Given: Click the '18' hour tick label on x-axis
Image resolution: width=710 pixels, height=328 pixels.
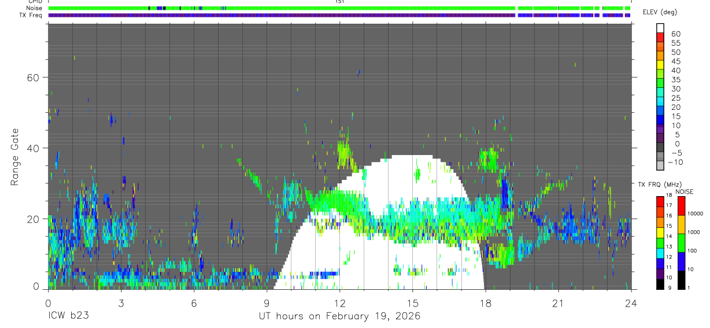Looking at the screenshot, I should [485, 303].
